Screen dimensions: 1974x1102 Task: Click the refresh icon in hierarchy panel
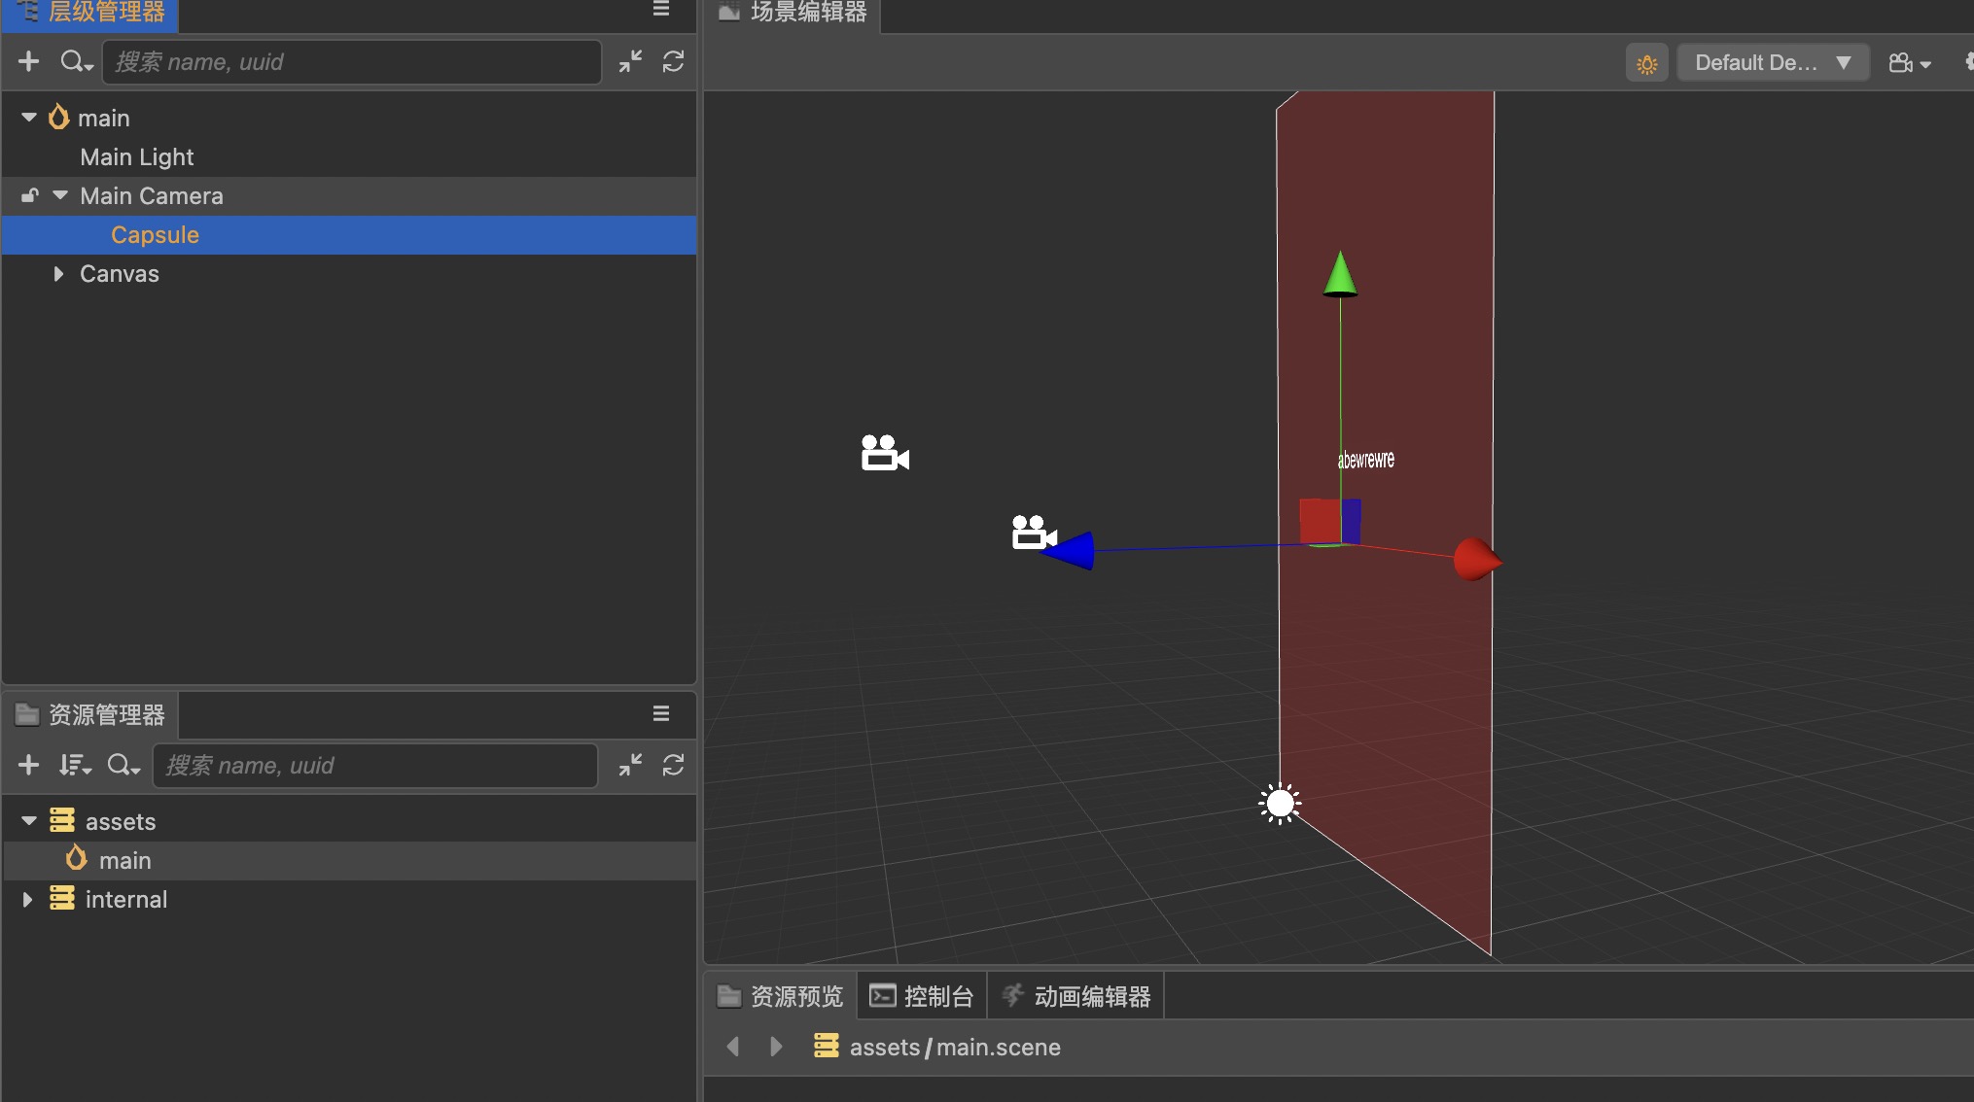point(673,62)
